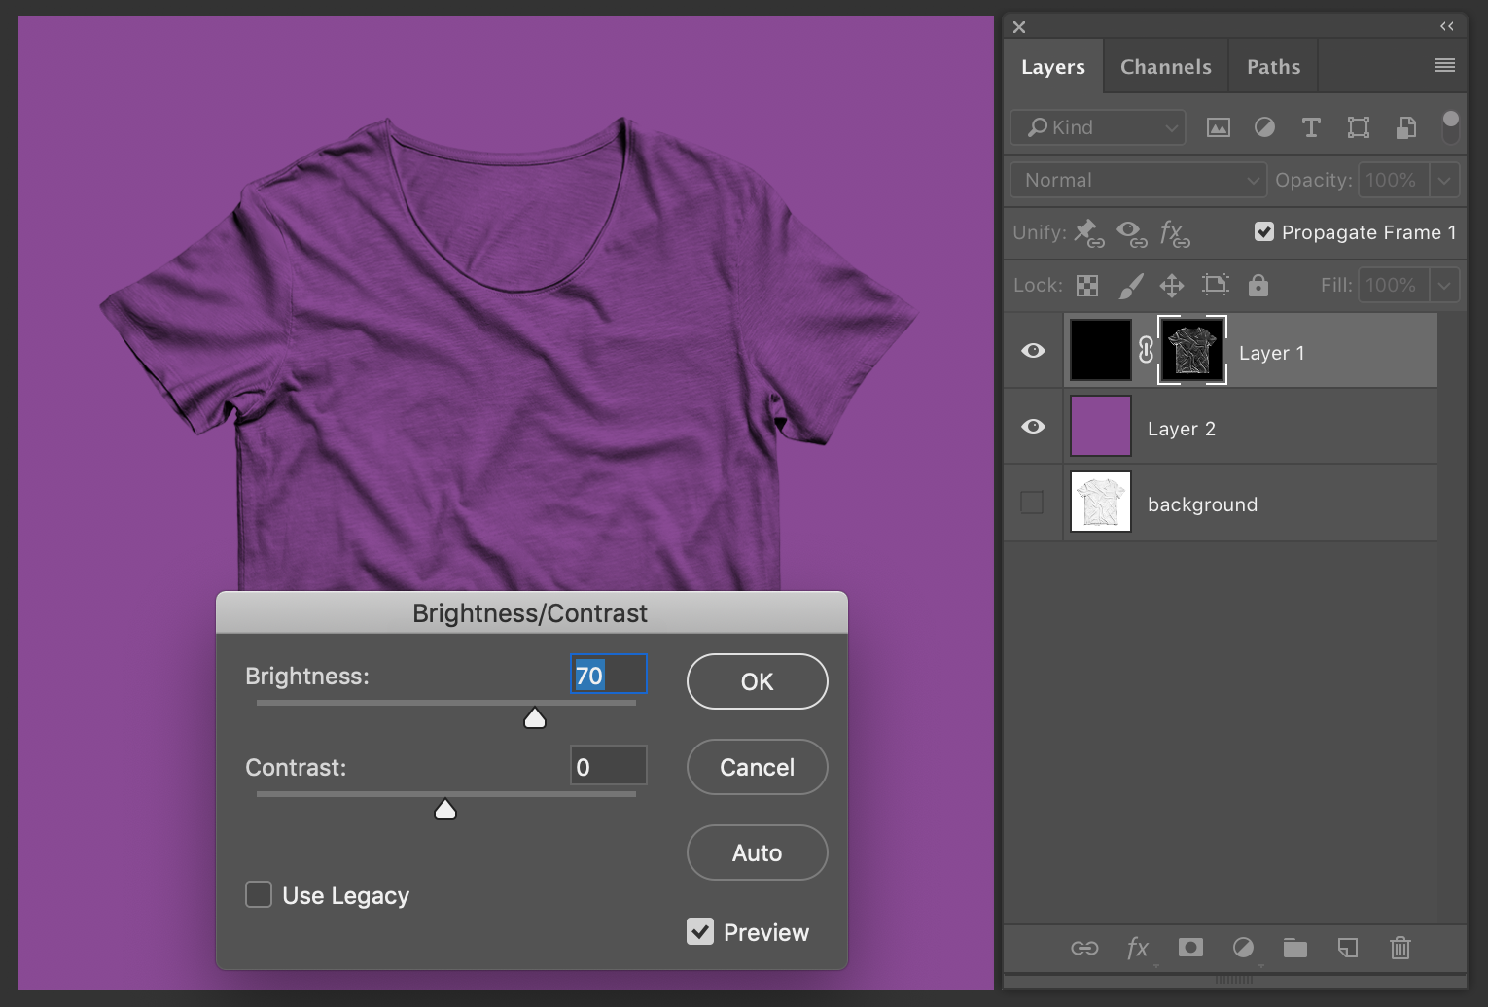The height and width of the screenshot is (1007, 1488).
Task: Click the lock all padlock icon
Action: click(x=1258, y=285)
